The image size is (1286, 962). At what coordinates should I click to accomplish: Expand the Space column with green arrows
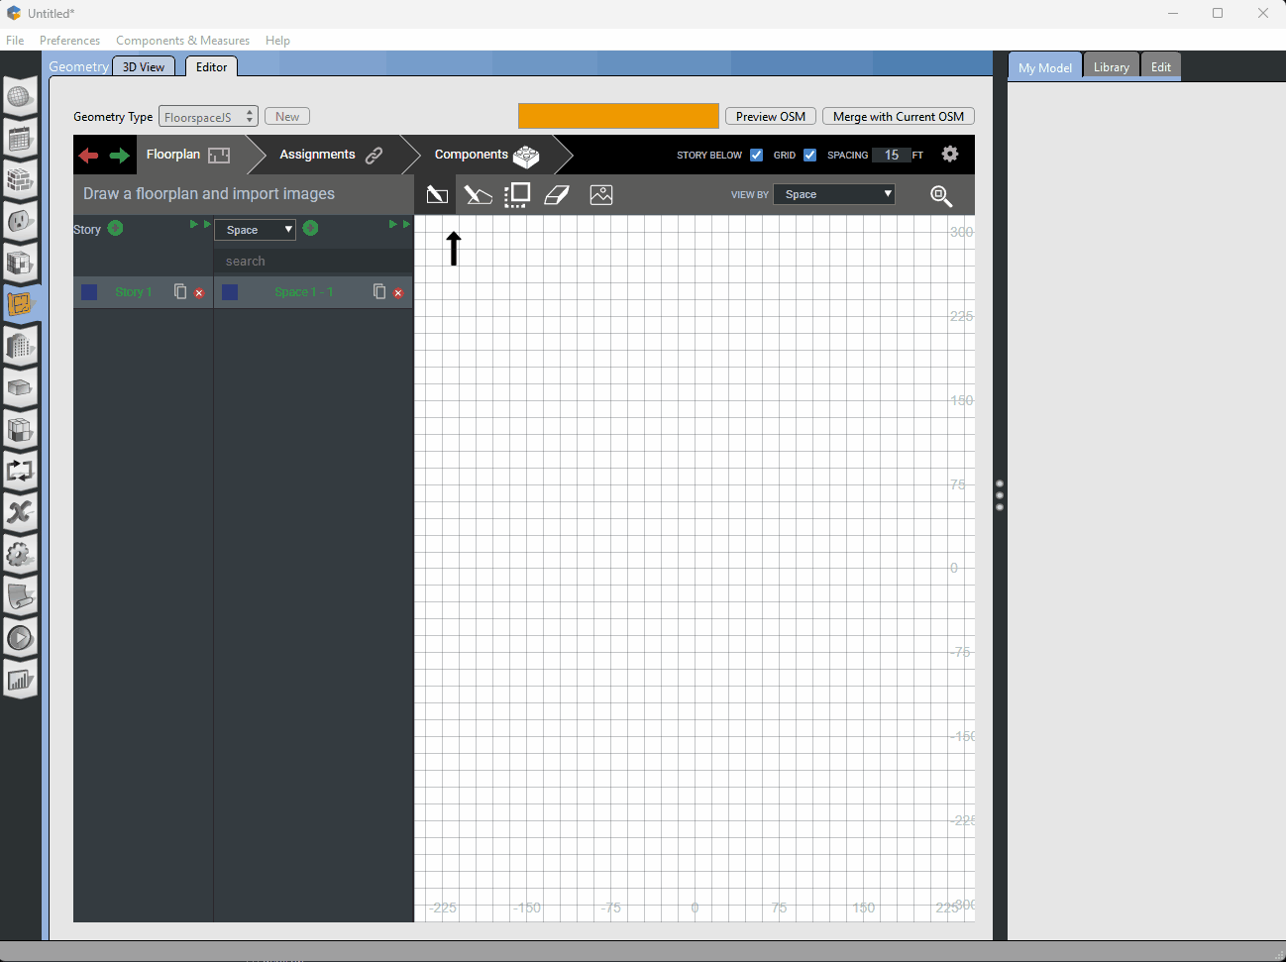coord(399,225)
